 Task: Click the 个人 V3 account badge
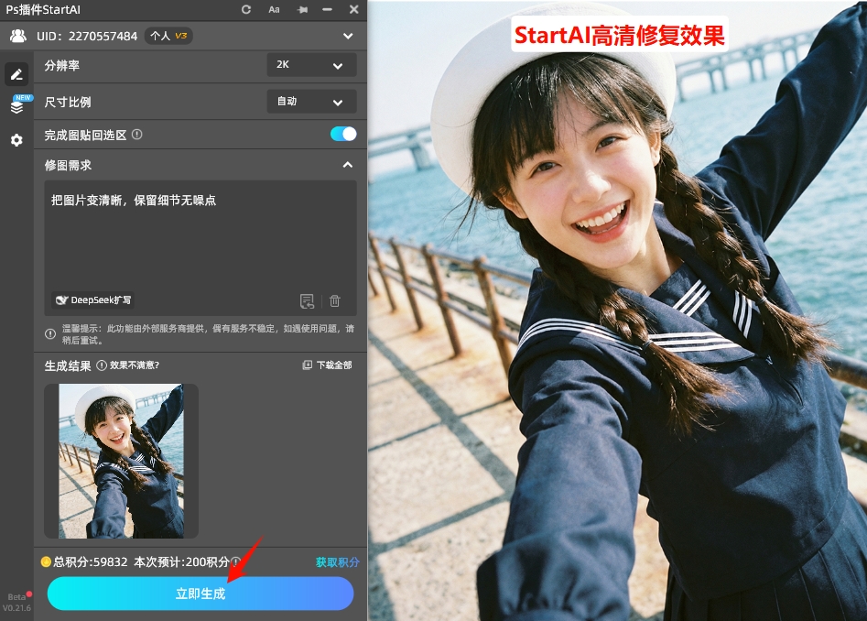(168, 37)
